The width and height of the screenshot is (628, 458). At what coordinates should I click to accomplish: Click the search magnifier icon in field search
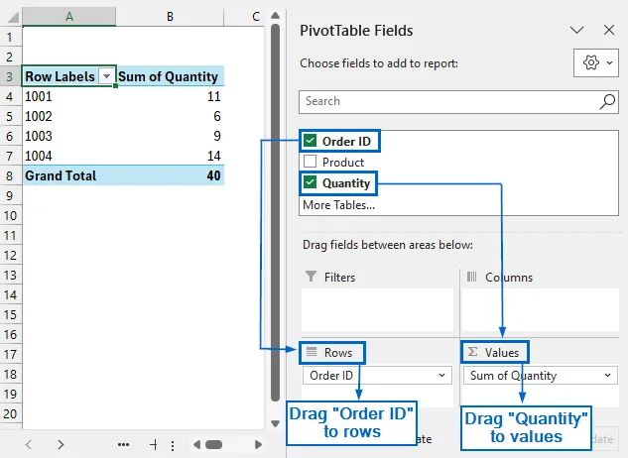point(607,102)
